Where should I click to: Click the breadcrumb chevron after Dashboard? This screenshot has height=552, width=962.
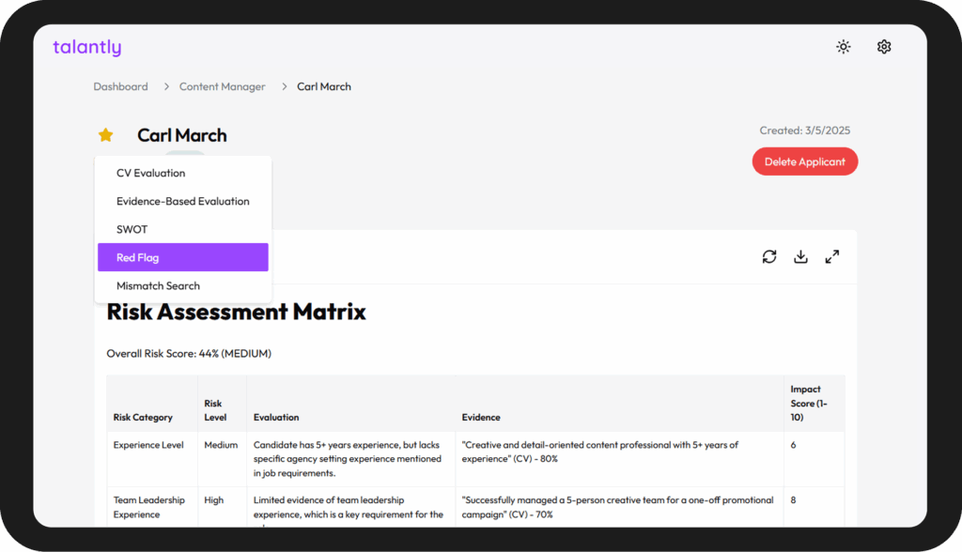(x=166, y=86)
